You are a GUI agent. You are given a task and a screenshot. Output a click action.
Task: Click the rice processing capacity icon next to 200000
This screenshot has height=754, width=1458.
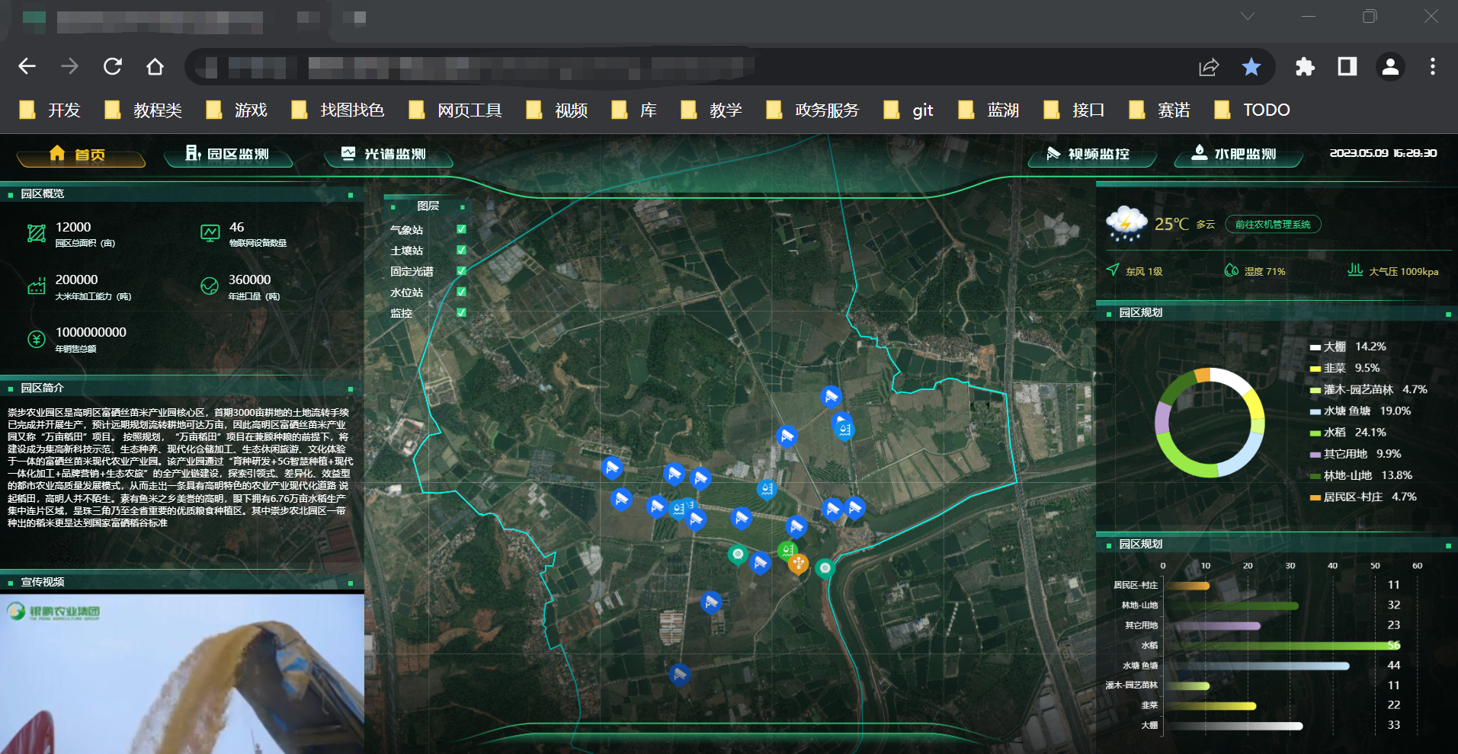[x=37, y=286]
